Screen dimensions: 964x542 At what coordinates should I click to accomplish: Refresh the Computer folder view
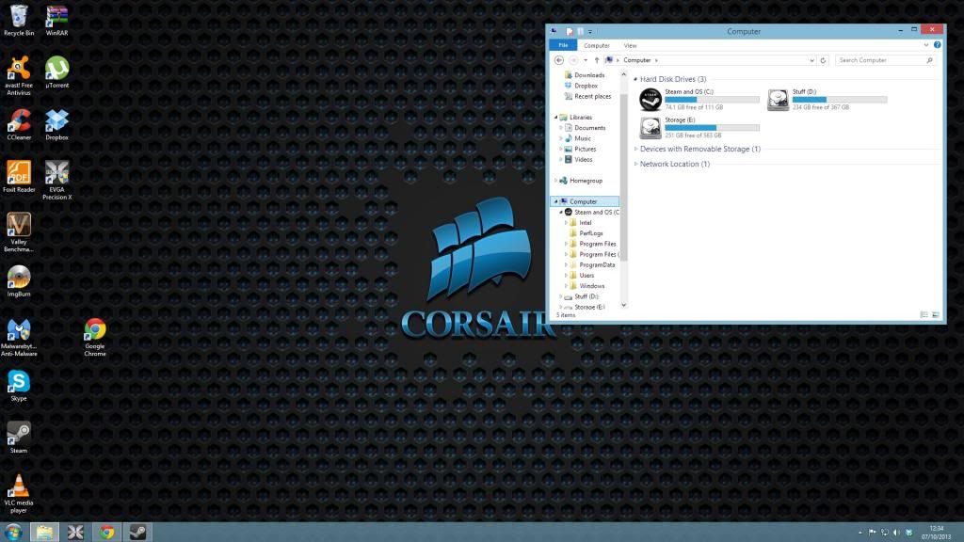point(823,60)
